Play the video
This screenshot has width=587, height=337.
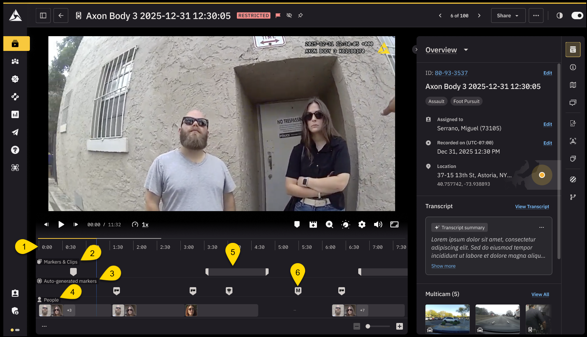61,224
